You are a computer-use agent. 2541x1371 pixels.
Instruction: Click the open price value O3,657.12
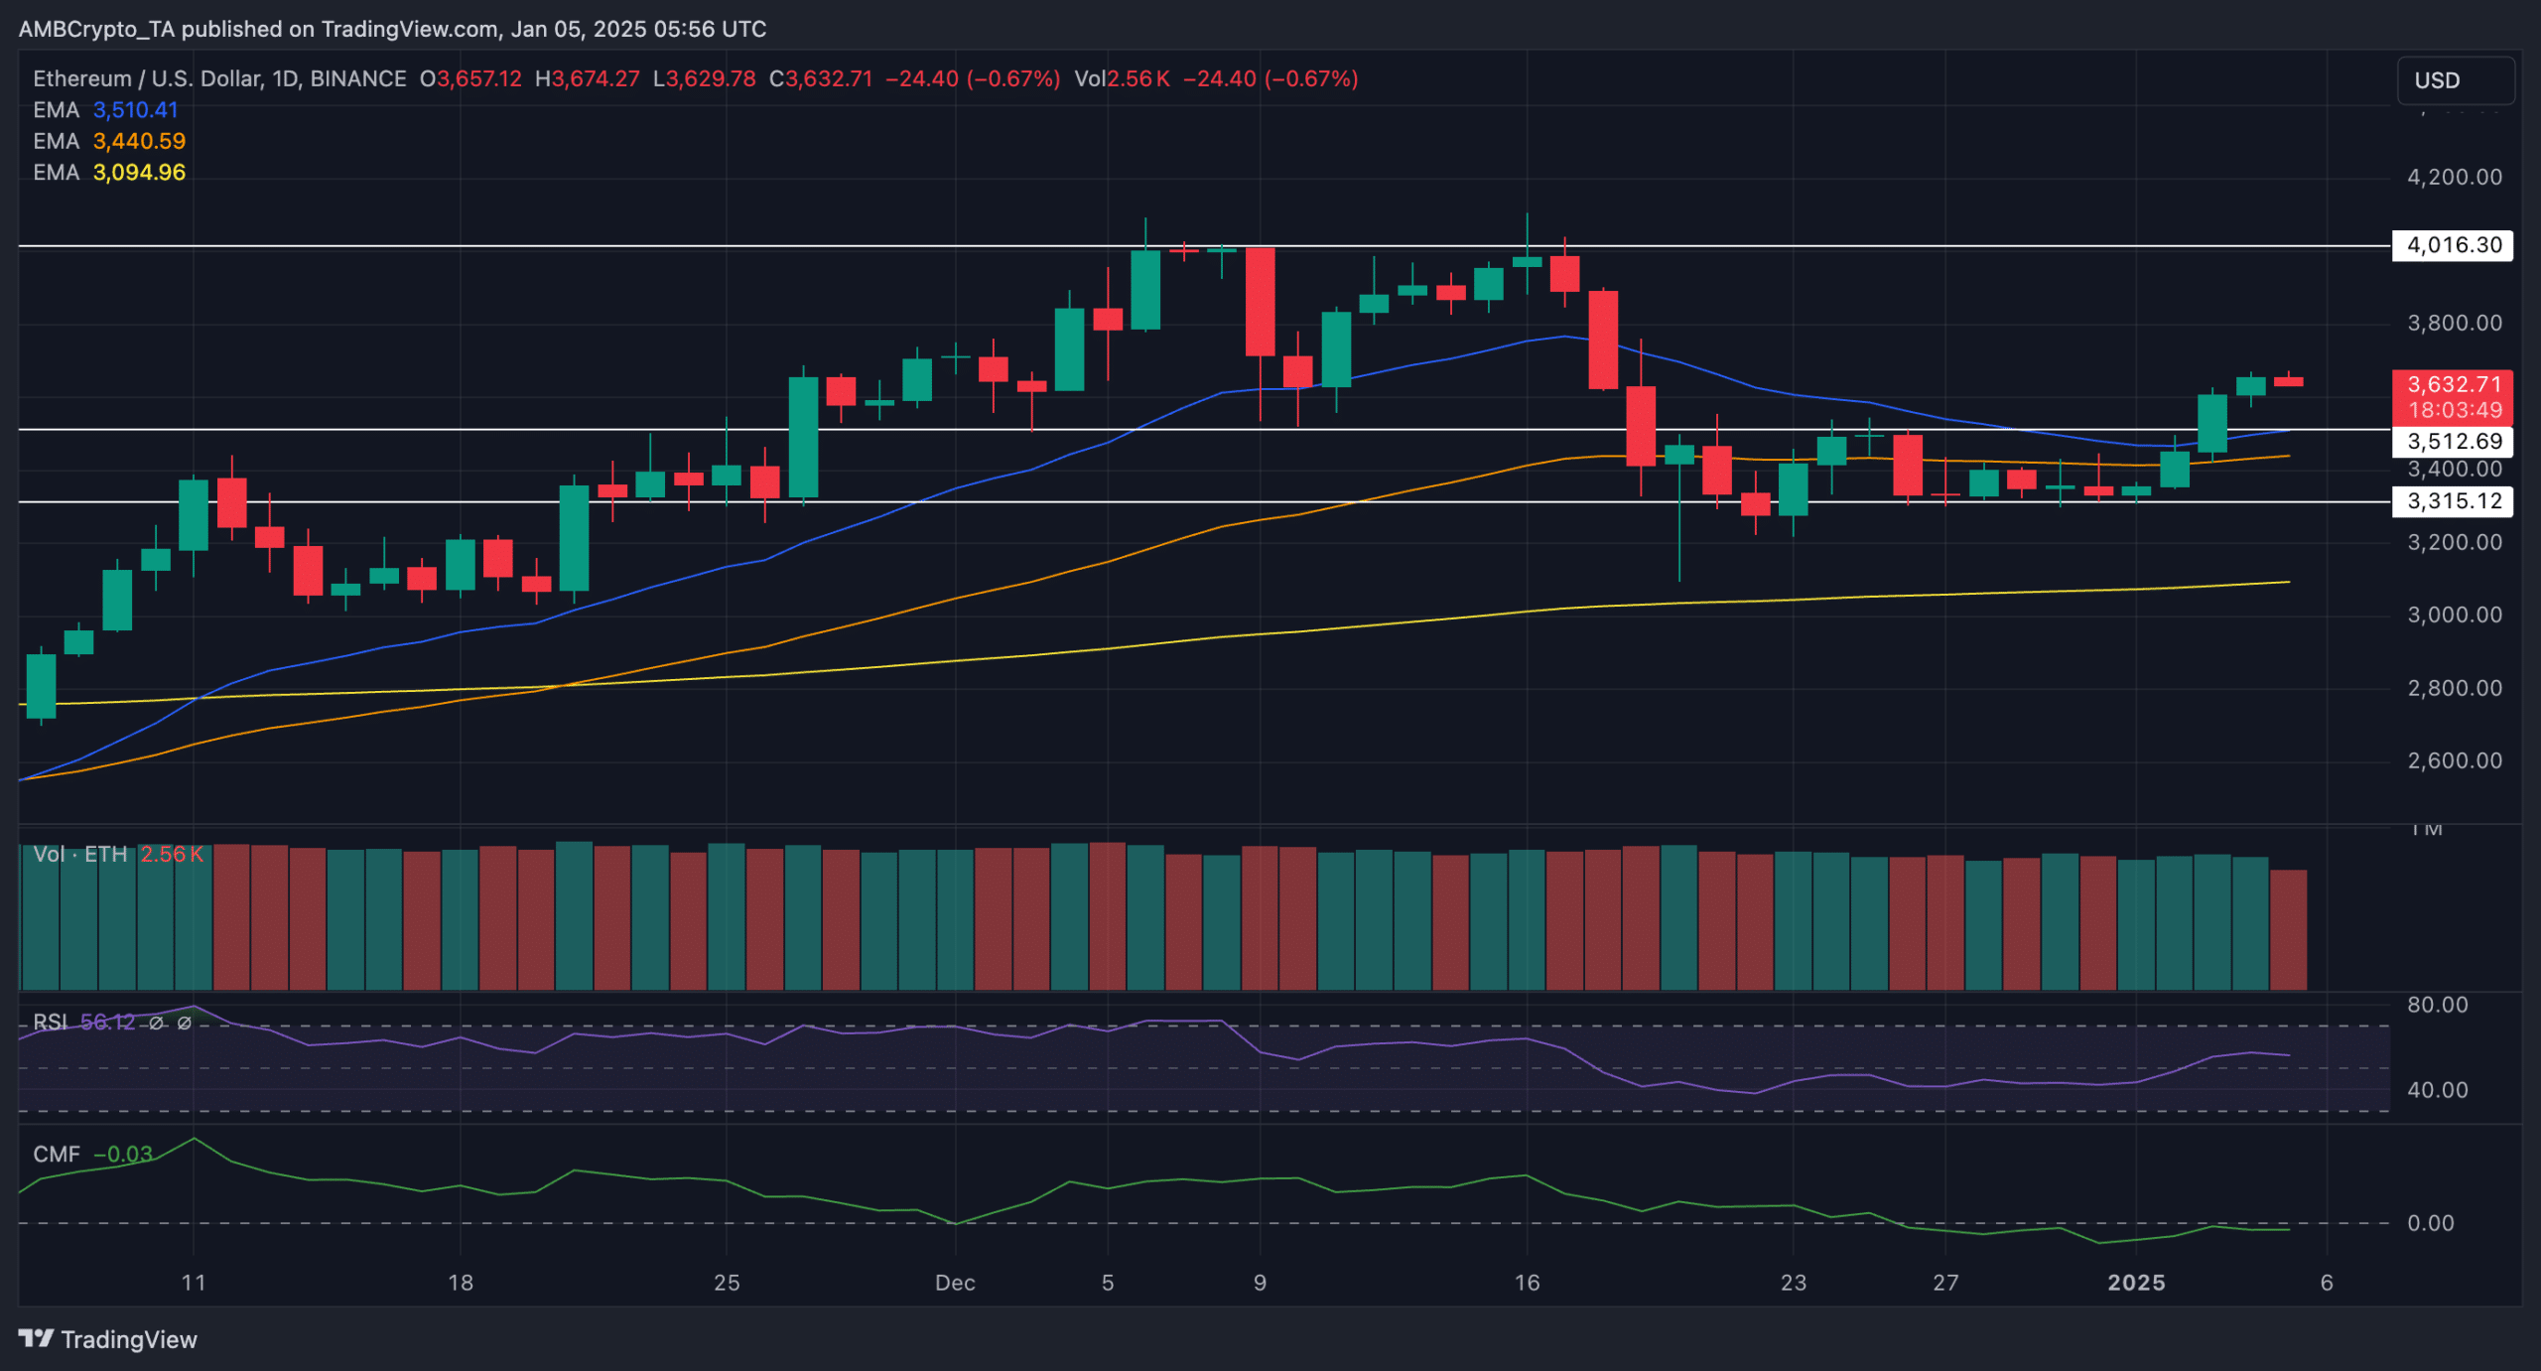tap(470, 78)
